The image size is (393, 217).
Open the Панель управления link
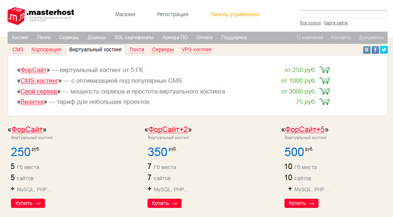tap(235, 14)
